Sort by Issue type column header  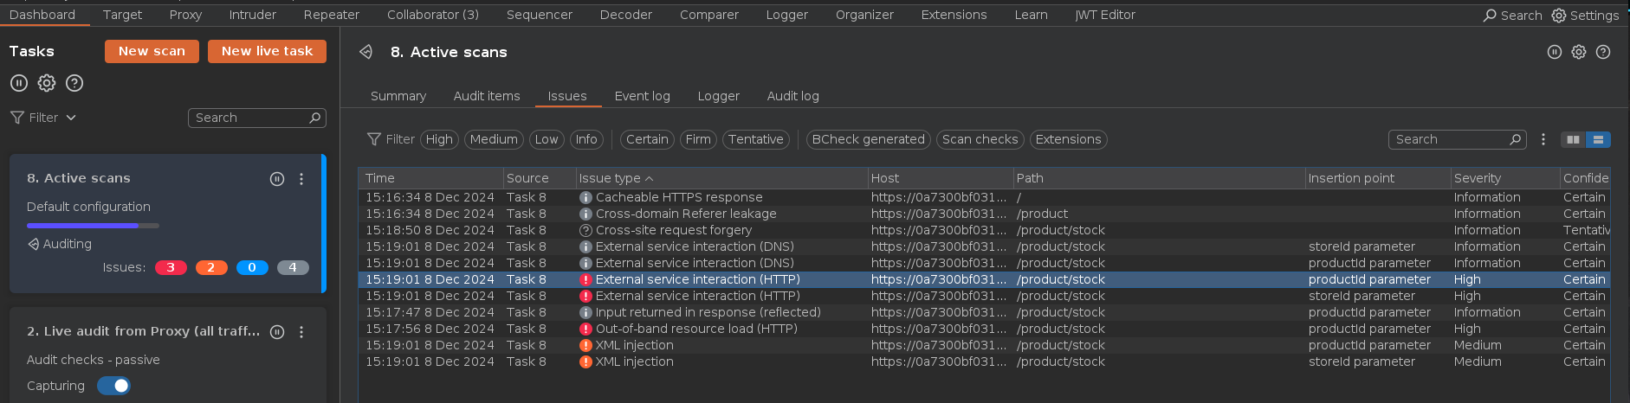point(616,178)
